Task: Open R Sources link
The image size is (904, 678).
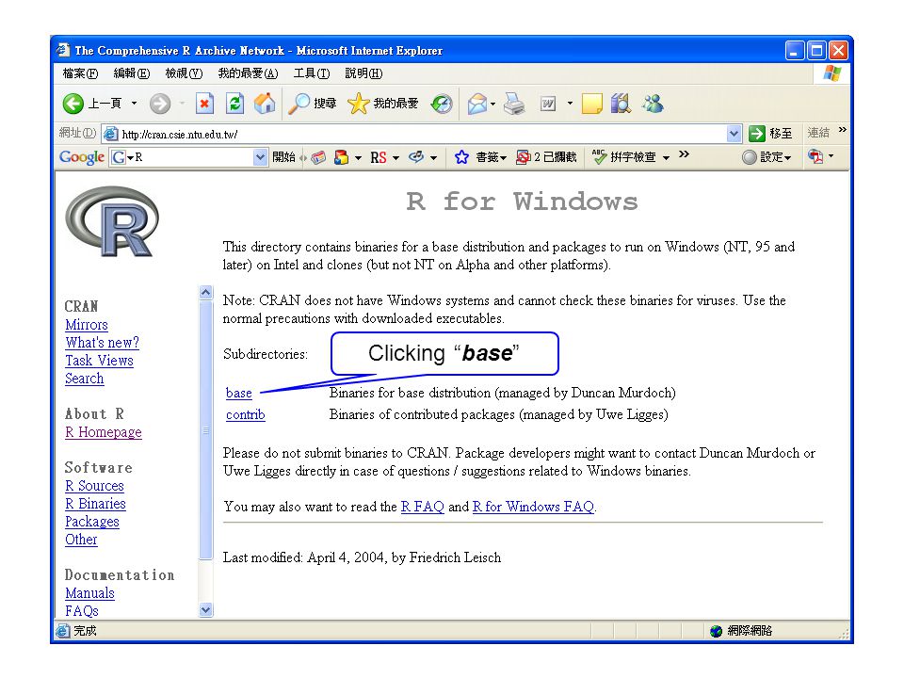Action: click(x=94, y=486)
